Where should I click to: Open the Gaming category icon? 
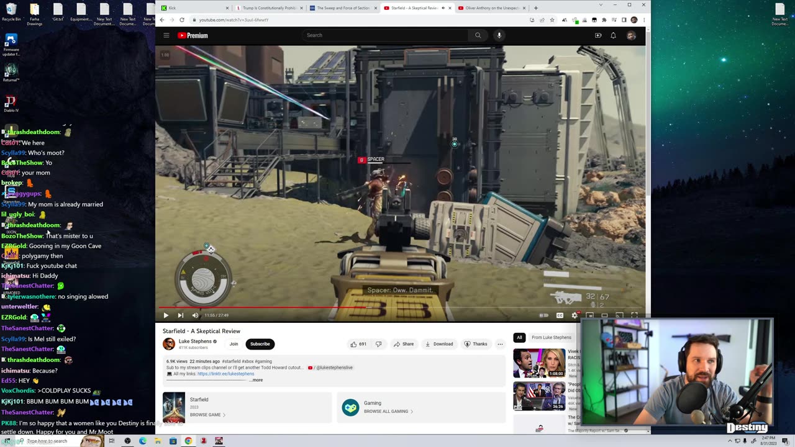tap(350, 407)
